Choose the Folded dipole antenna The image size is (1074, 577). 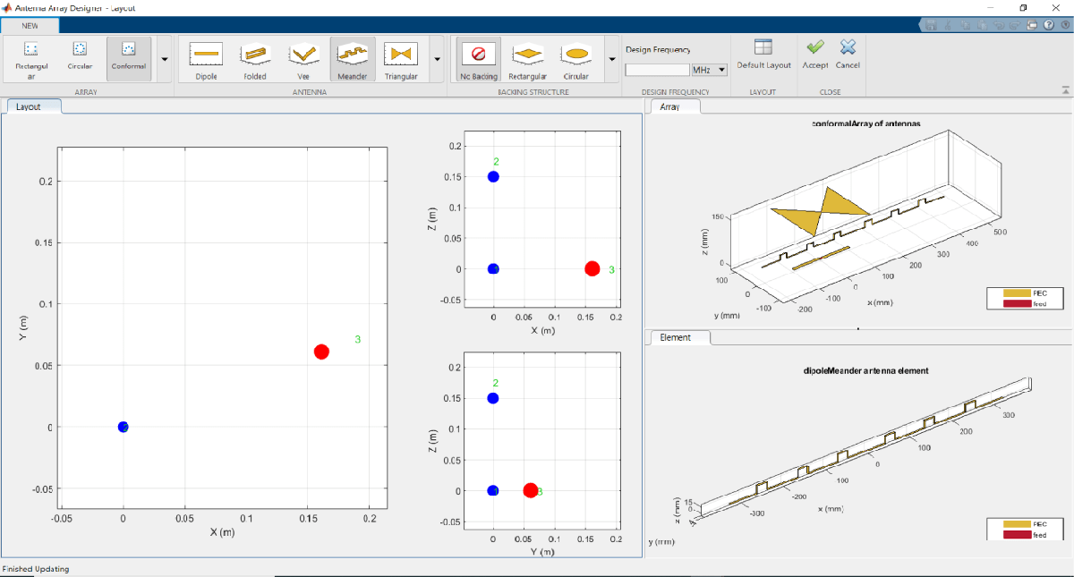(x=255, y=59)
